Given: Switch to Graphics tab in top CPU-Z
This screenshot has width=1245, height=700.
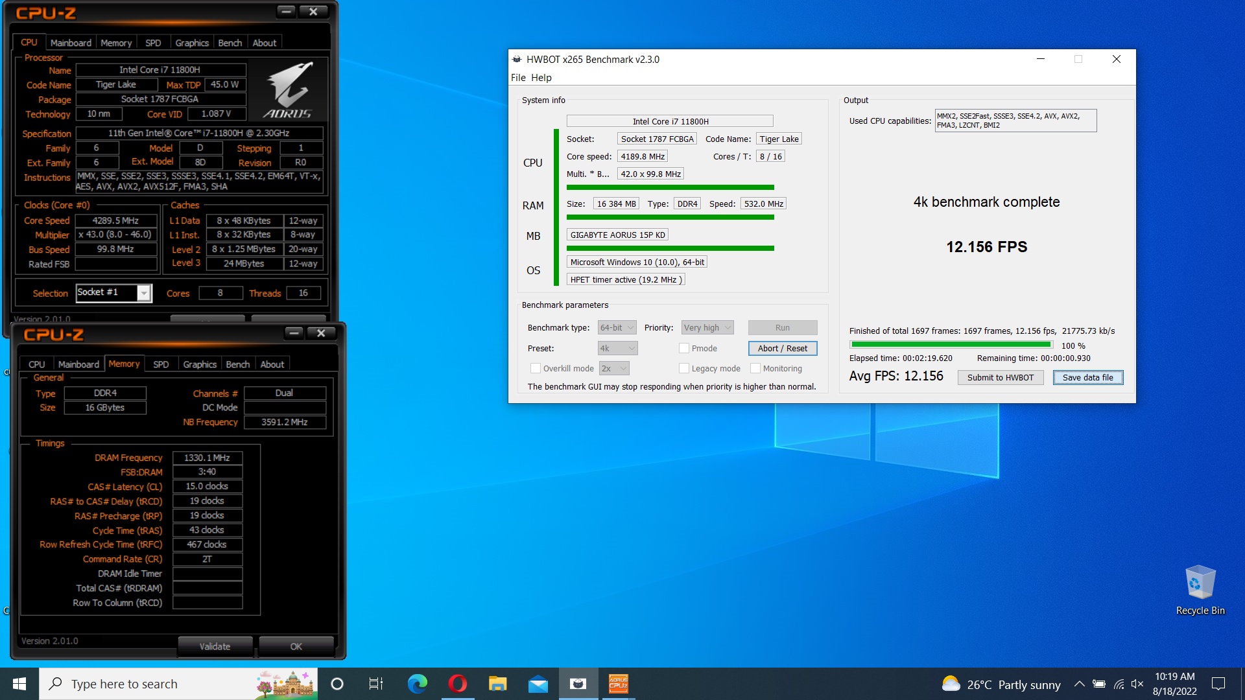Looking at the screenshot, I should [192, 43].
